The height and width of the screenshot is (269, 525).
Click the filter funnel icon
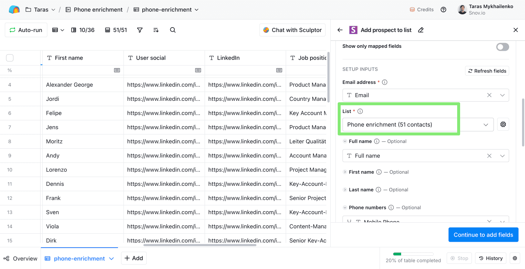(140, 30)
